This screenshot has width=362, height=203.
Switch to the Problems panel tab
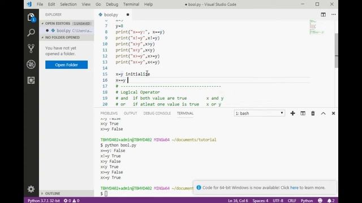tap(109, 113)
